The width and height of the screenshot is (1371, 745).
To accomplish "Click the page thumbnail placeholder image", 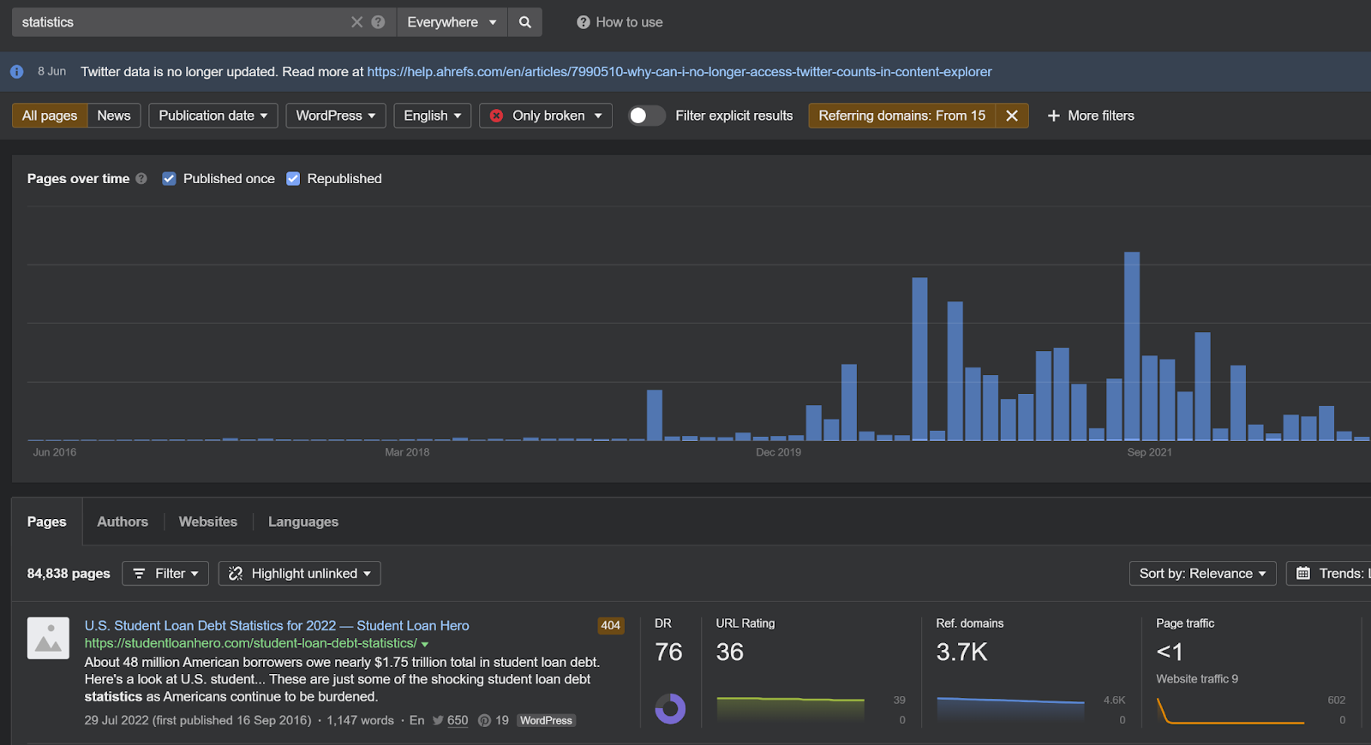I will [48, 638].
